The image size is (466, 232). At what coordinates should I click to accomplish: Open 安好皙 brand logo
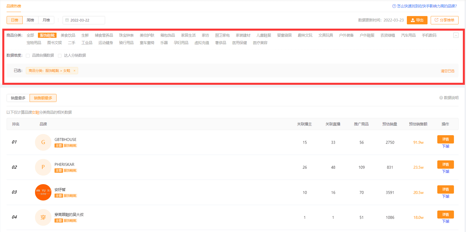[43, 192]
